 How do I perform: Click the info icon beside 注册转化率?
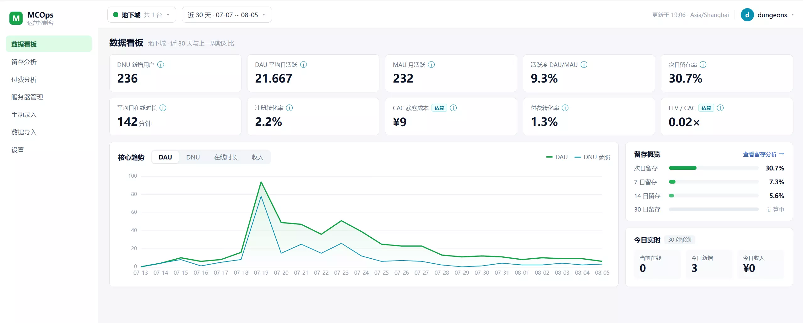(290, 108)
